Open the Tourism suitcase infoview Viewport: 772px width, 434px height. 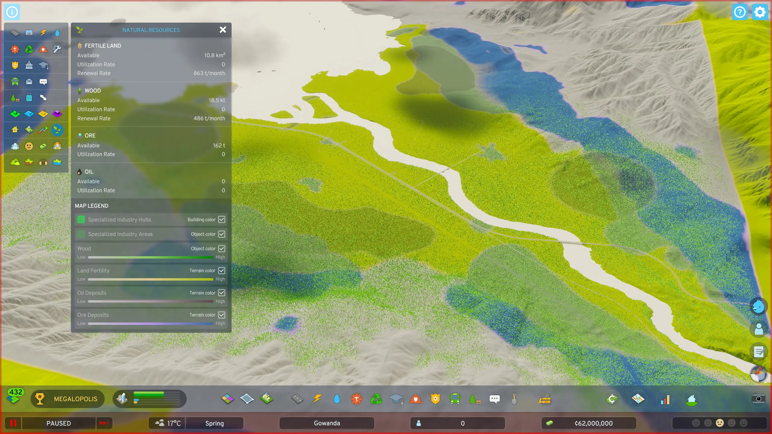coord(29,98)
